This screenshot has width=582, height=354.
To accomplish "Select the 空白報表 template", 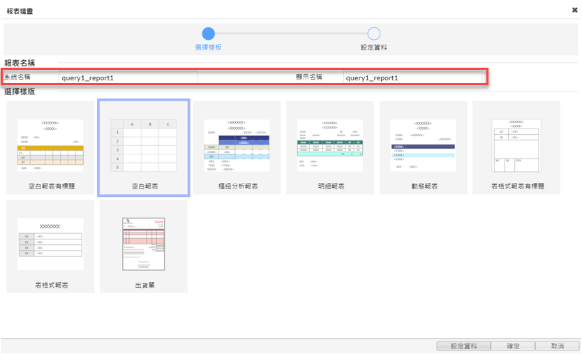I will (144, 148).
